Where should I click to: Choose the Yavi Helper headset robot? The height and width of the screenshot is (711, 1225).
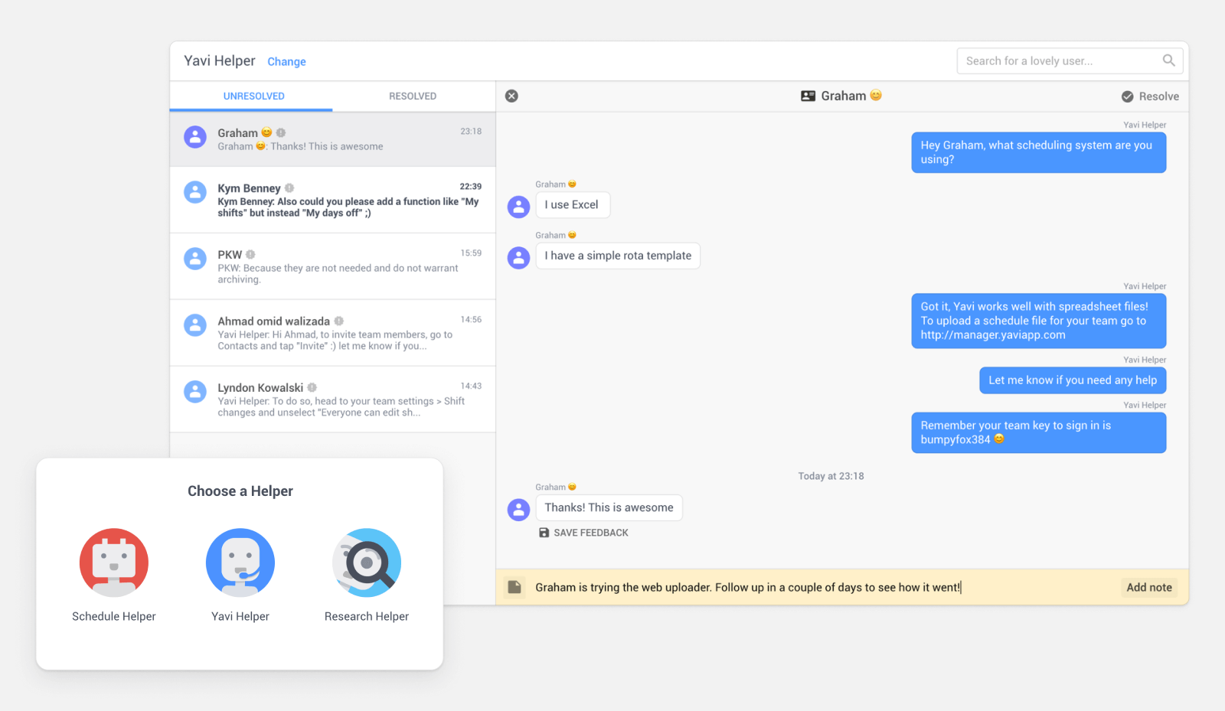point(240,563)
